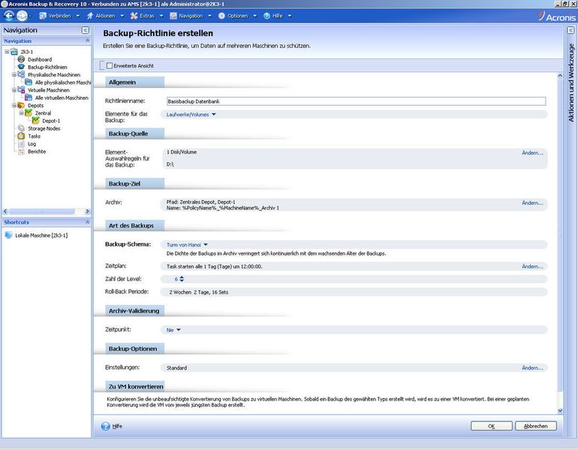Click Ändern link for Archiv
The width and height of the screenshot is (578, 450).
(532, 203)
